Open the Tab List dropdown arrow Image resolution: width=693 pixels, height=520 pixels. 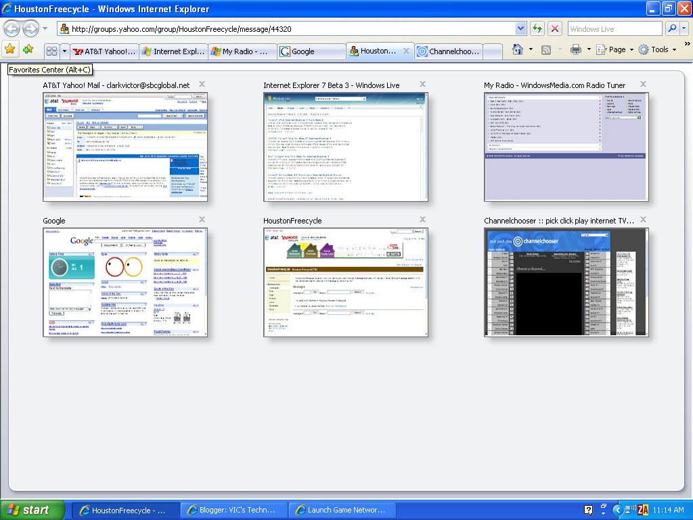click(64, 51)
